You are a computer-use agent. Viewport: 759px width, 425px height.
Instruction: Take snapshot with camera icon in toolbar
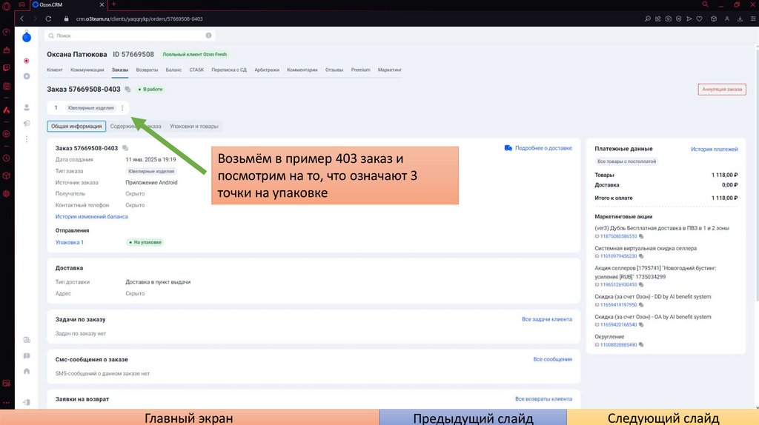click(668, 19)
